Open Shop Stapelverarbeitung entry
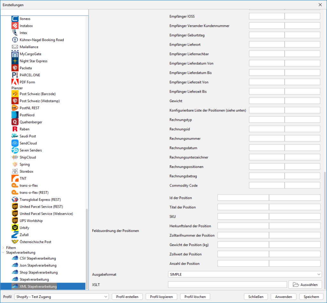 click(38, 272)
